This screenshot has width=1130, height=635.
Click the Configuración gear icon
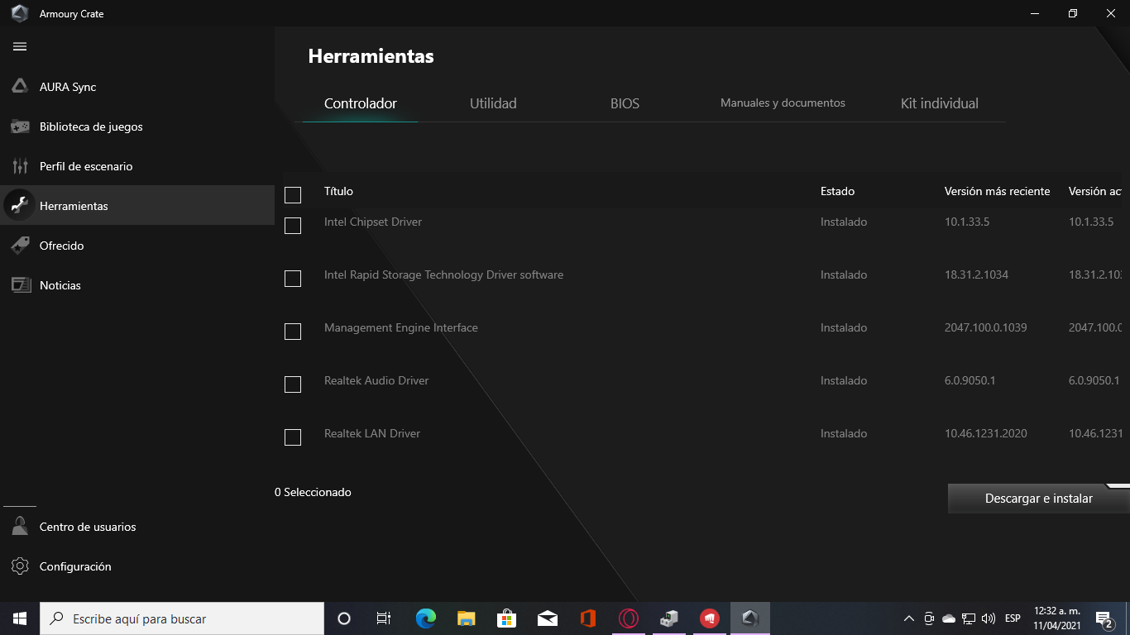click(20, 566)
